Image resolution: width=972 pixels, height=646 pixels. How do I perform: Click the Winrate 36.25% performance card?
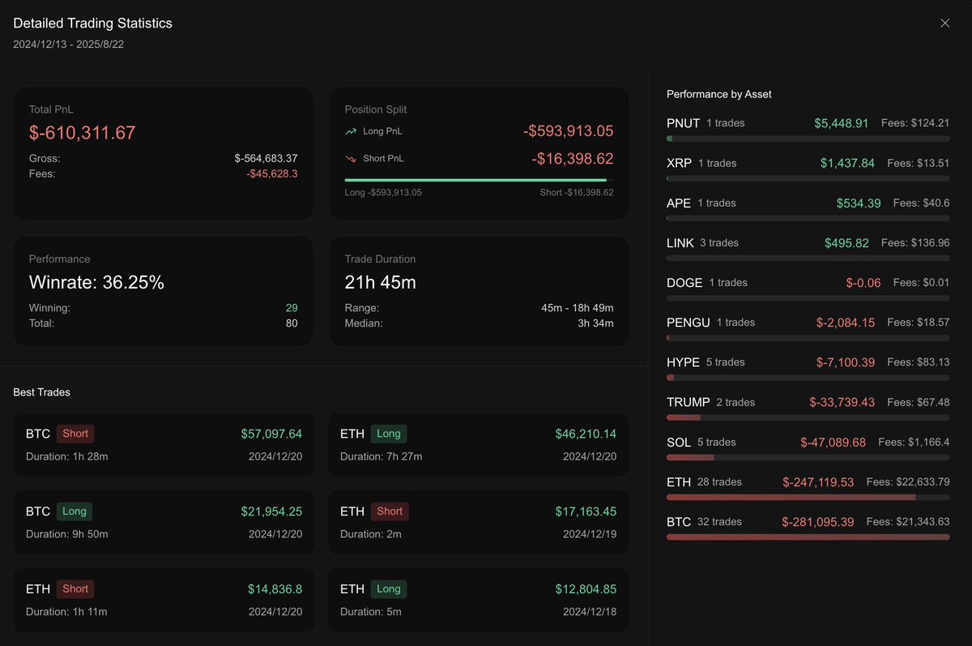[163, 291]
